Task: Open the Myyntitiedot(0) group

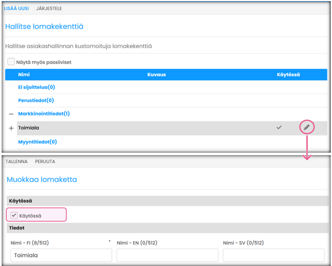Action: click(x=38, y=142)
